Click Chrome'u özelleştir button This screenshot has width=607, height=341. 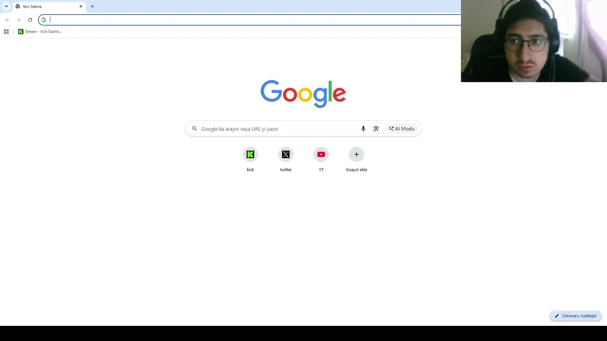(x=576, y=316)
